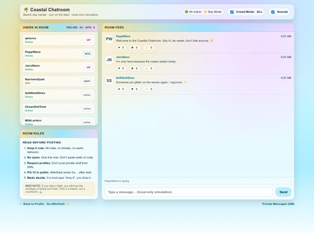
Task: Open the Go AfterDark link
Action: 58,204
